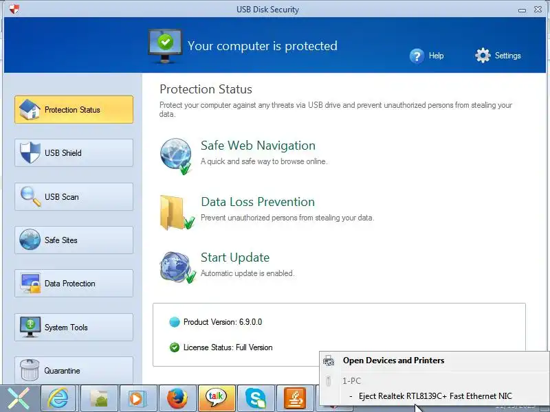Click the protected monitor icon in the header

165,46
